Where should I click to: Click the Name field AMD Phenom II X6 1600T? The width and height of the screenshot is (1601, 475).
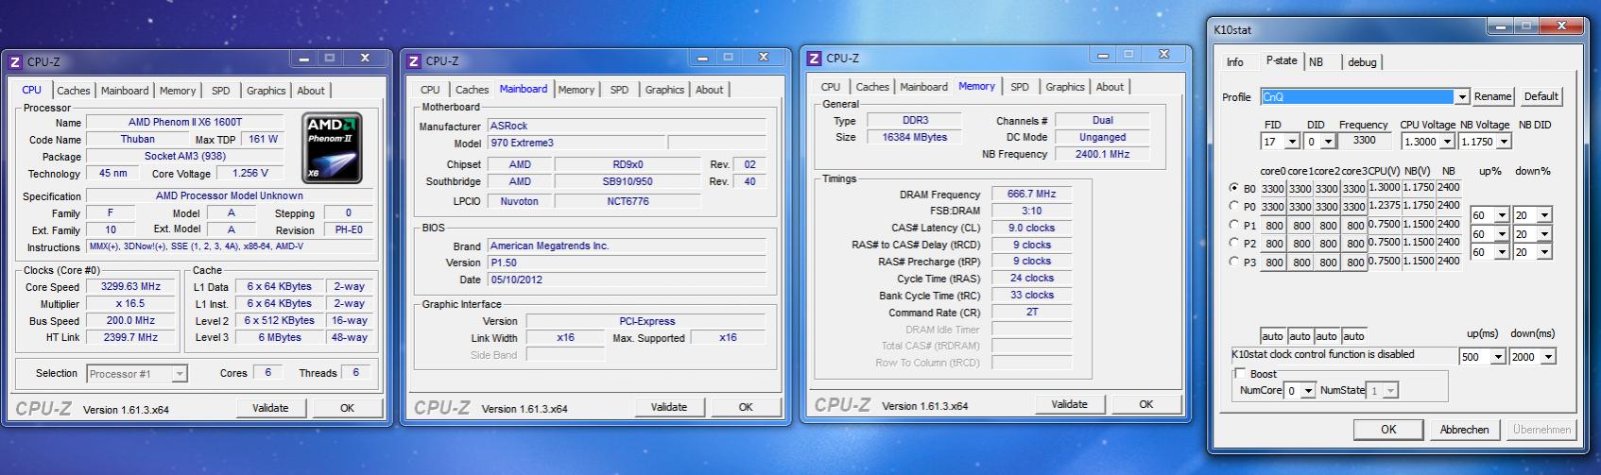point(185,123)
